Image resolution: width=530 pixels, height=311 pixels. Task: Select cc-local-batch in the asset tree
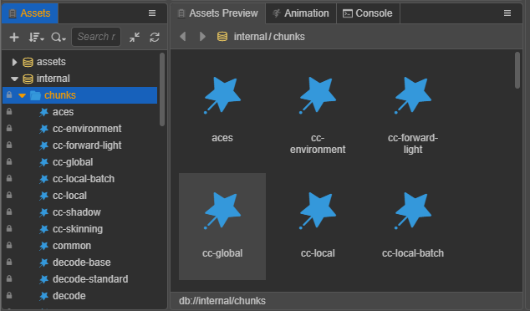pos(84,178)
